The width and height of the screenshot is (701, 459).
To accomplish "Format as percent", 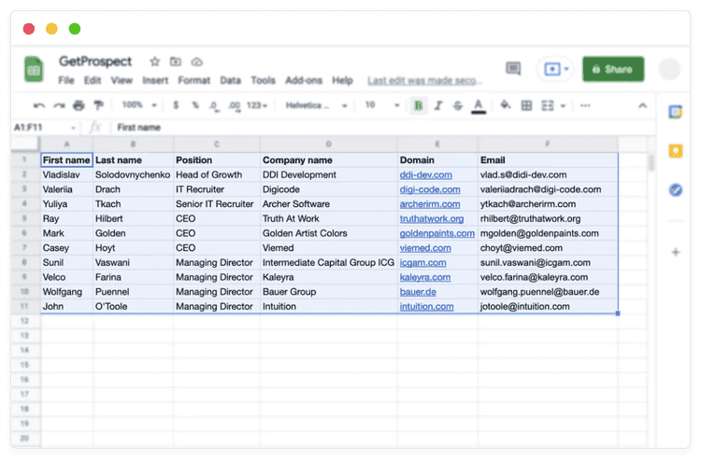I will pos(195,105).
